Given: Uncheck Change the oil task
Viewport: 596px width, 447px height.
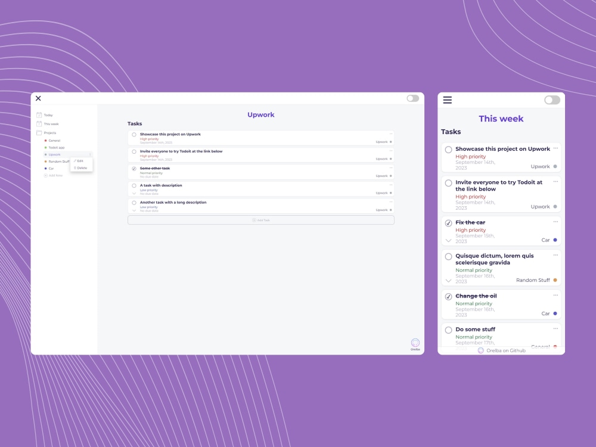Looking at the screenshot, I should tap(449, 296).
